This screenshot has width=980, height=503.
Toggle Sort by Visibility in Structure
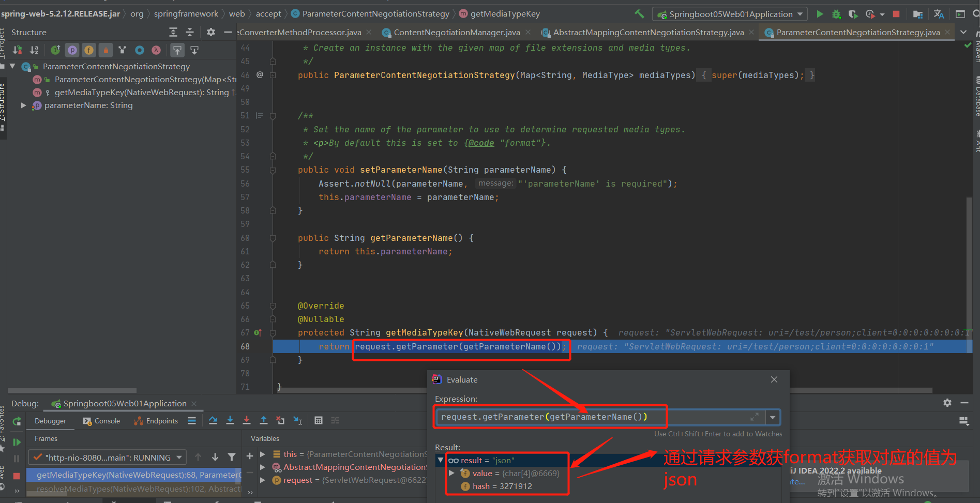pyautogui.click(x=18, y=50)
